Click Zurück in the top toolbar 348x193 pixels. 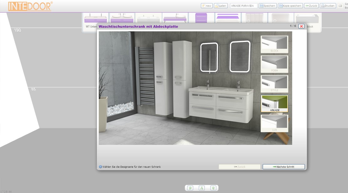coord(311,6)
